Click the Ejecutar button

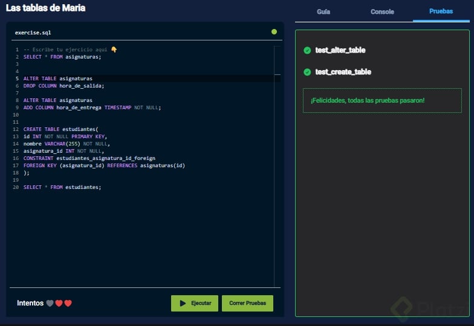[195, 303]
